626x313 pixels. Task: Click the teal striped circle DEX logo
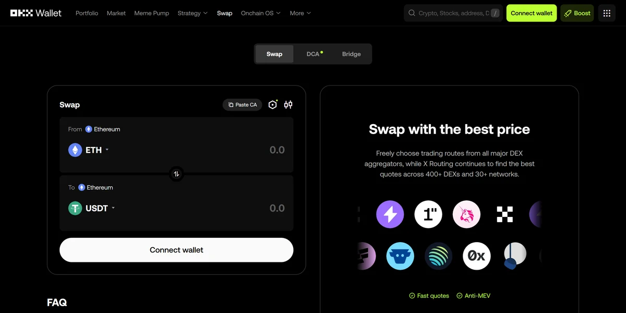(x=438, y=256)
